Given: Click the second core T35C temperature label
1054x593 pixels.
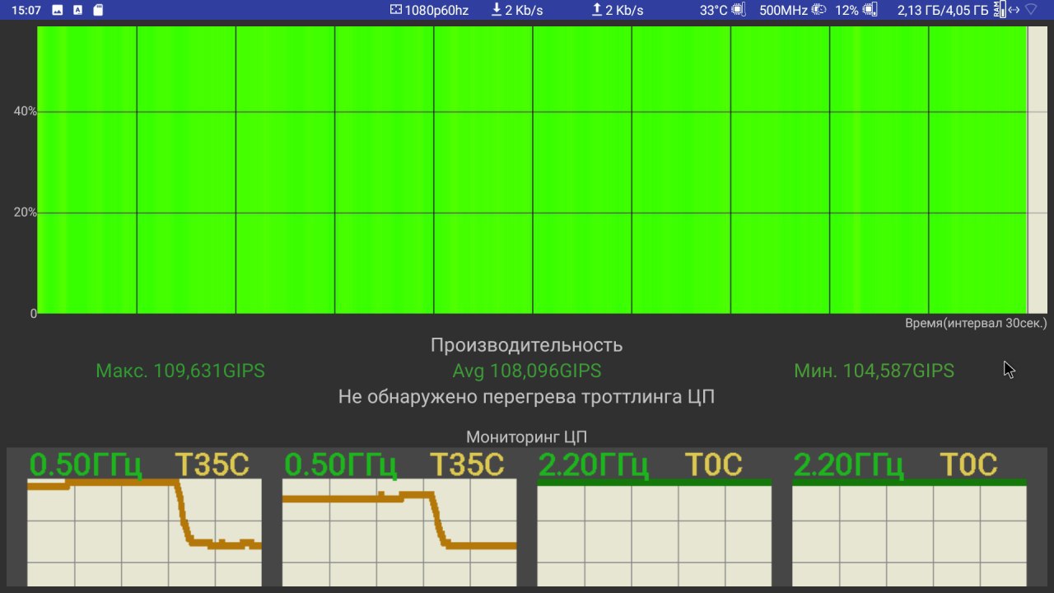Looking at the screenshot, I should [467, 465].
